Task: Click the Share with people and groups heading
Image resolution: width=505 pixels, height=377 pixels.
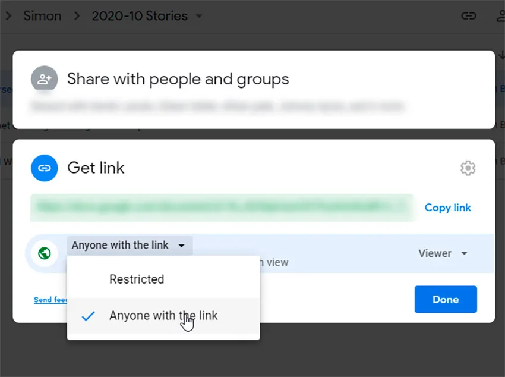Action: (x=178, y=79)
